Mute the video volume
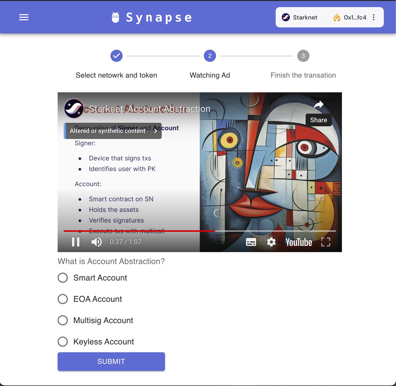Viewport: 396px width, 386px height. (96, 242)
